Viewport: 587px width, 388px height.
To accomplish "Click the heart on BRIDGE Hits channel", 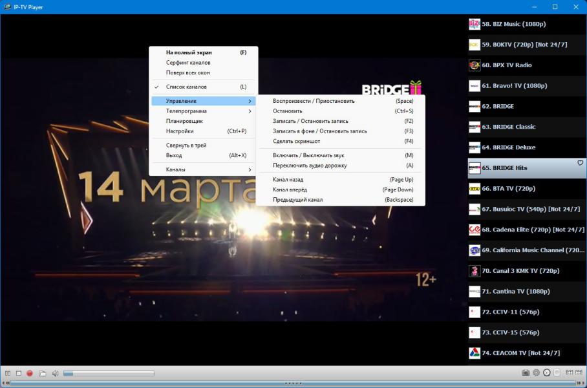I will pos(580,163).
